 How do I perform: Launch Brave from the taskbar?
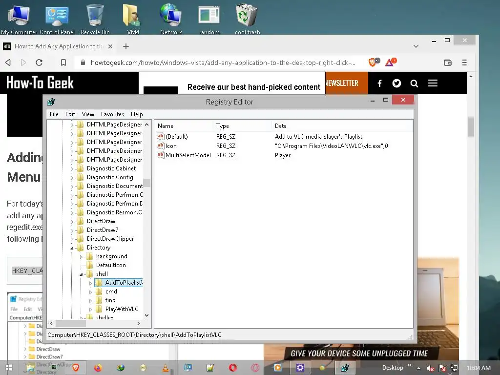pos(76,368)
